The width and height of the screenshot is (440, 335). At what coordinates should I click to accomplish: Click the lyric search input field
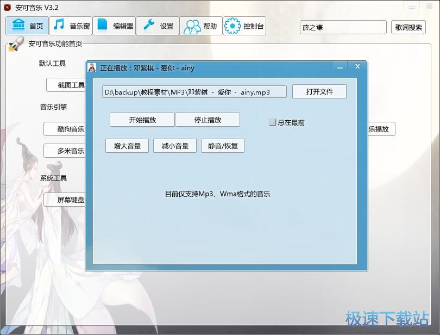point(343,27)
